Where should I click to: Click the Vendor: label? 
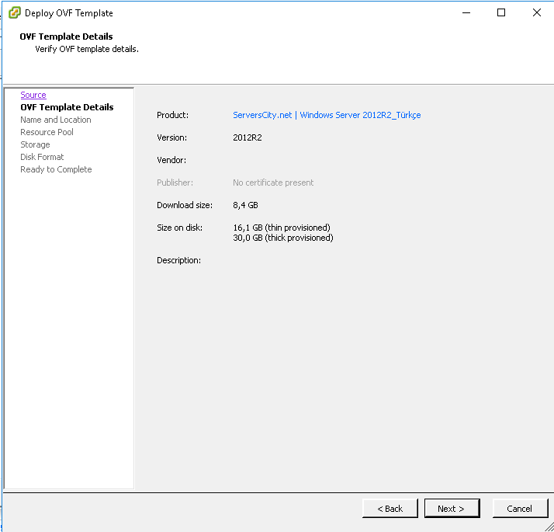pyautogui.click(x=171, y=160)
